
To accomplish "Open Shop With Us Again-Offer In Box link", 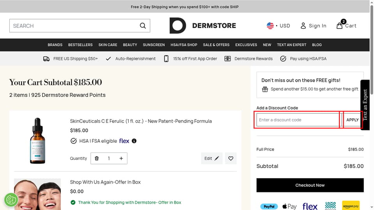I will (105, 182).
